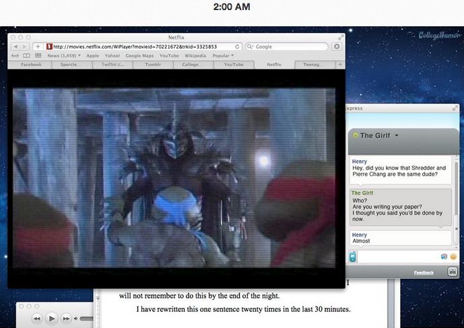Play music in iTunes

click(51, 318)
